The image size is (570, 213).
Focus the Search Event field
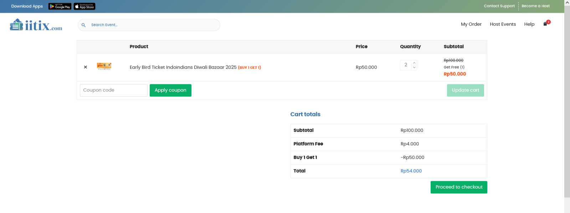click(x=153, y=25)
